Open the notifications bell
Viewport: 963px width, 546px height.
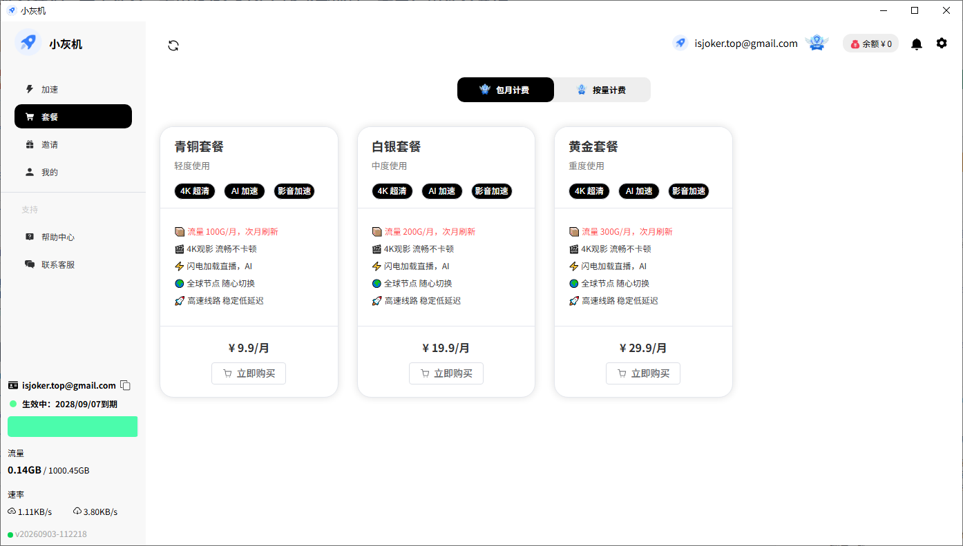917,44
